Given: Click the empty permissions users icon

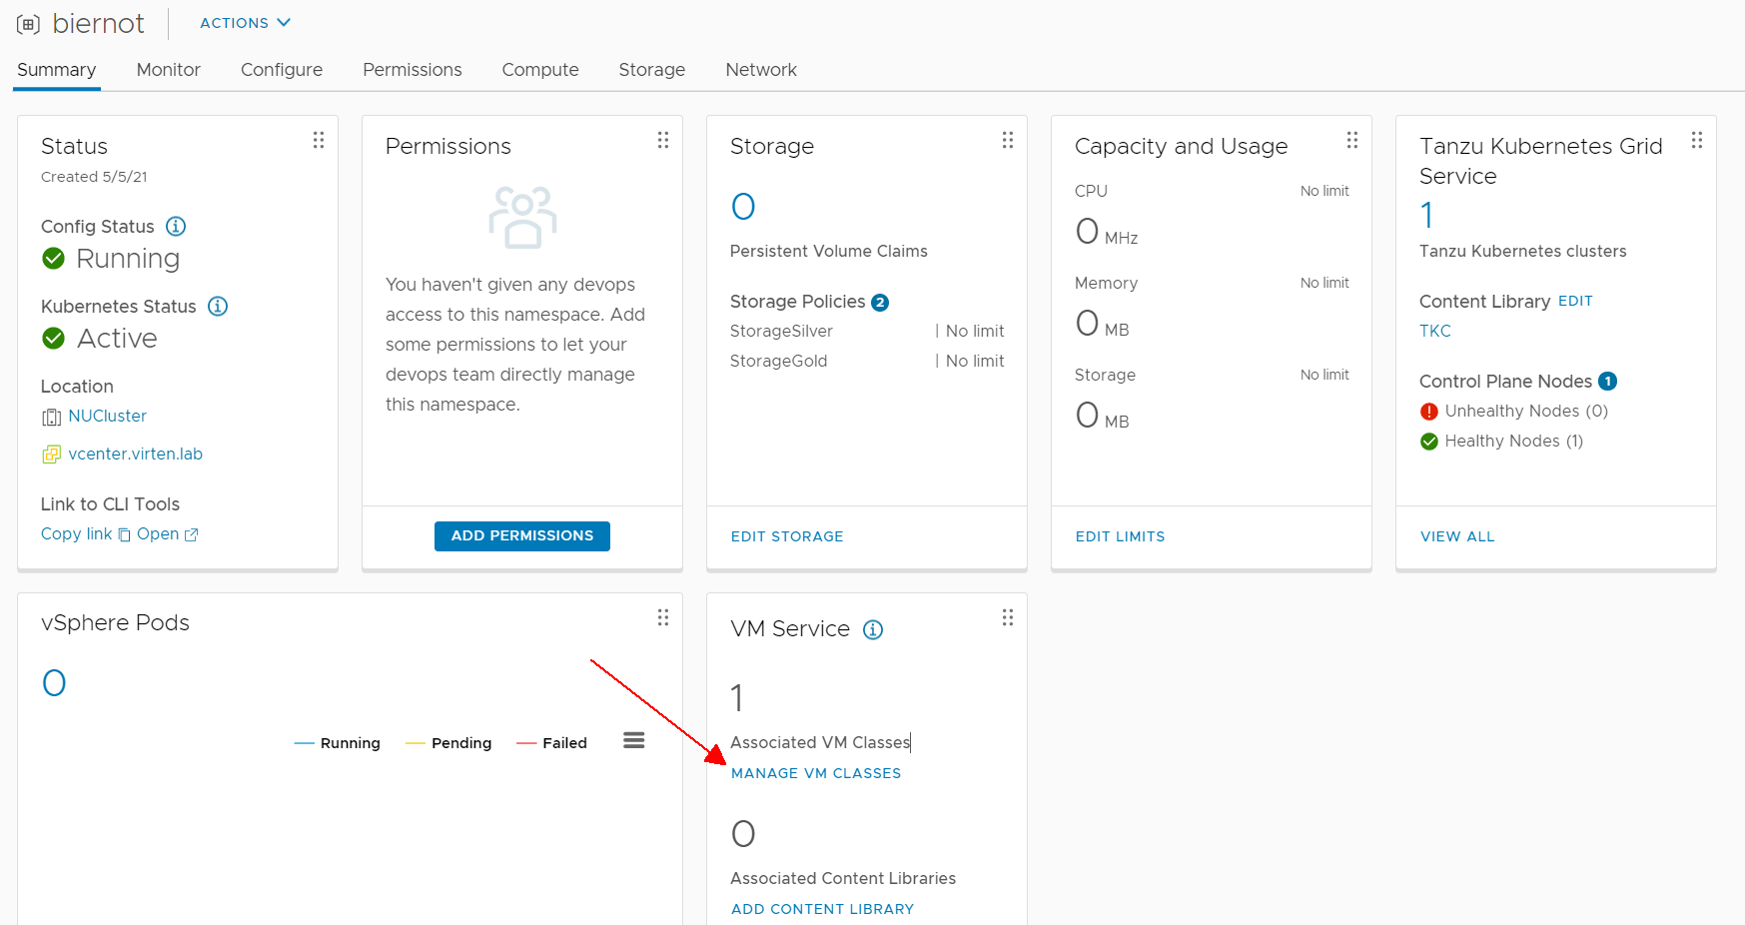Looking at the screenshot, I should pyautogui.click(x=522, y=217).
